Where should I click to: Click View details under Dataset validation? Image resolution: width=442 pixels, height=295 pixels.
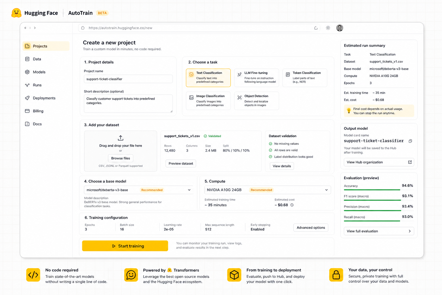(x=282, y=166)
